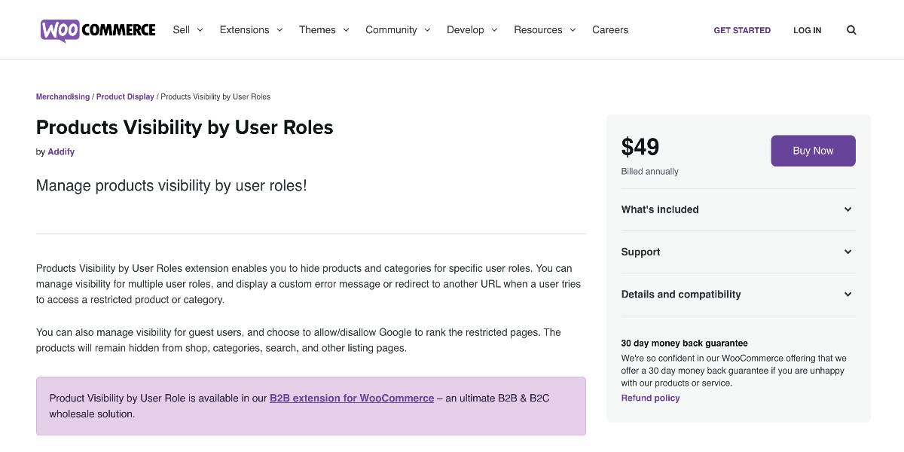Image resolution: width=904 pixels, height=452 pixels.
Task: Click LOG IN in the header
Action: coord(807,30)
